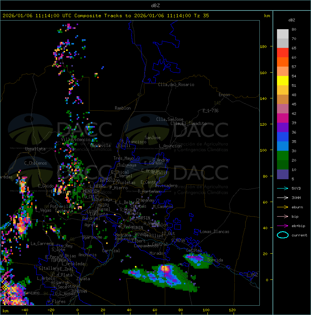Click the dBZ title at top
Screen dimensions: 311x315
(x=155, y=5)
